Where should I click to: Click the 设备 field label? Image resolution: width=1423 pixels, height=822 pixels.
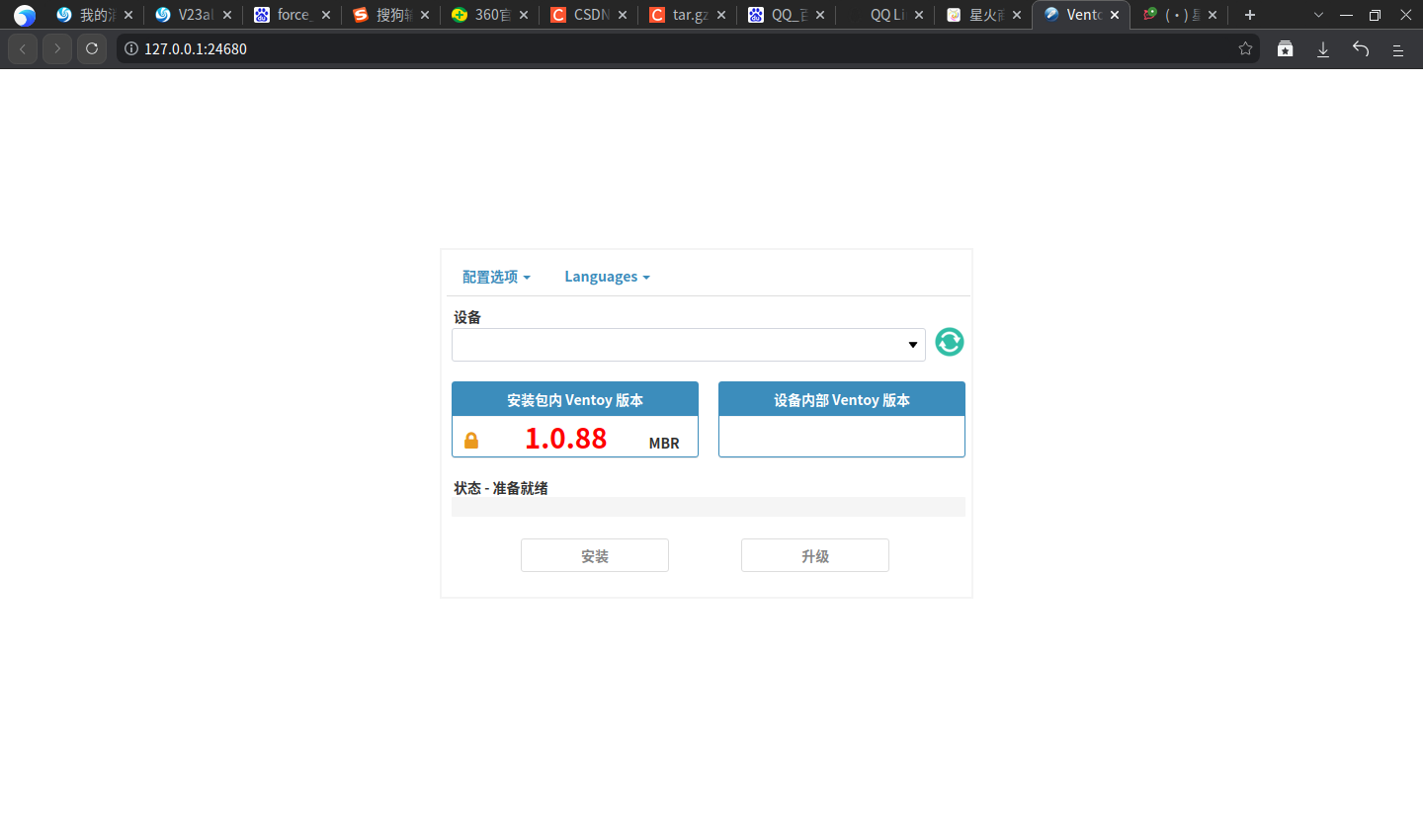click(x=467, y=317)
